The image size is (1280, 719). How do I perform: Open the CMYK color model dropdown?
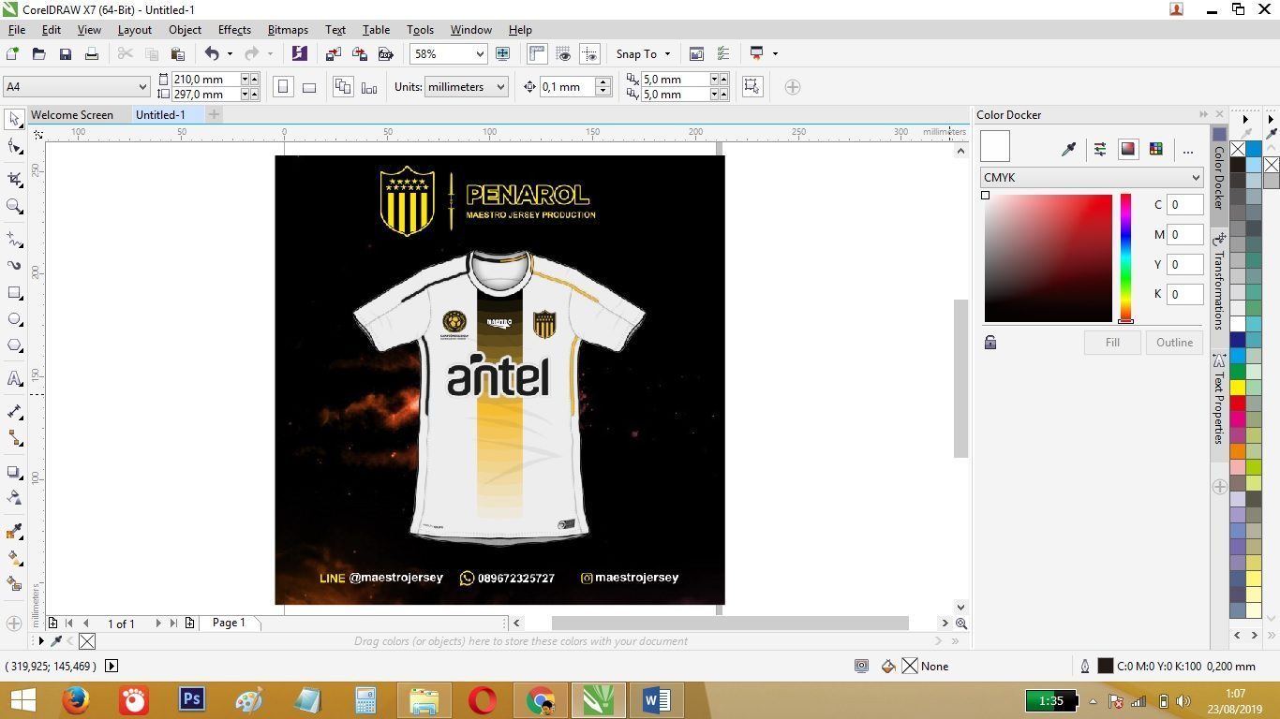(1091, 177)
